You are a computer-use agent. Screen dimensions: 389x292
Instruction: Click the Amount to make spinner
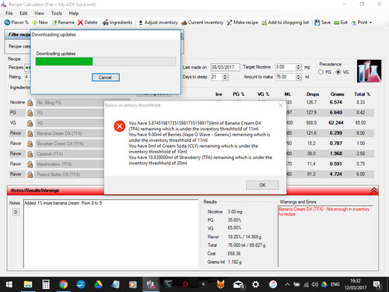[x=299, y=77]
